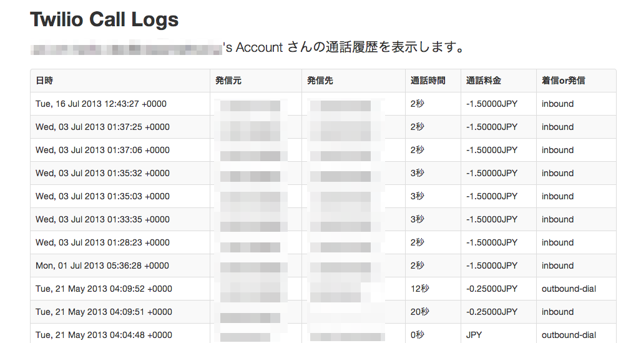Click the 12秒 call duration cell
The height and width of the screenshot is (343, 641).
tap(419, 289)
